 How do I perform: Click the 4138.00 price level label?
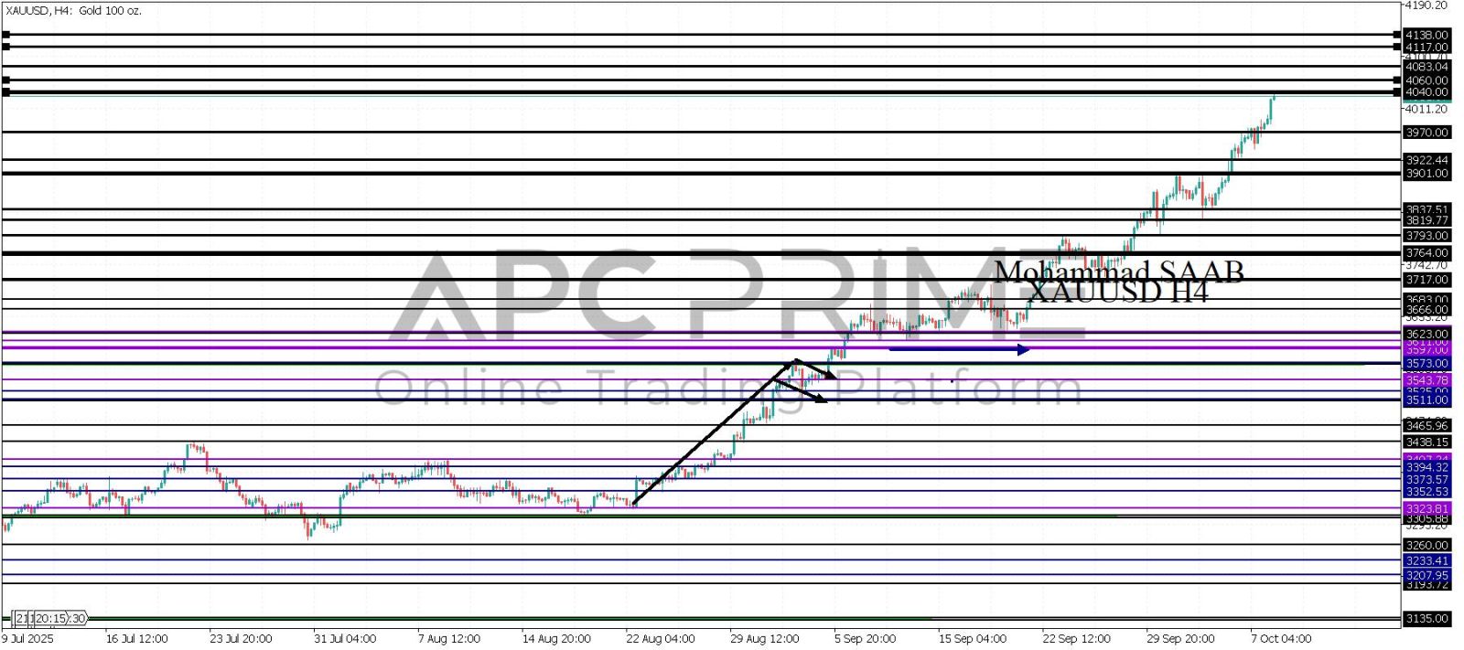[x=1426, y=35]
